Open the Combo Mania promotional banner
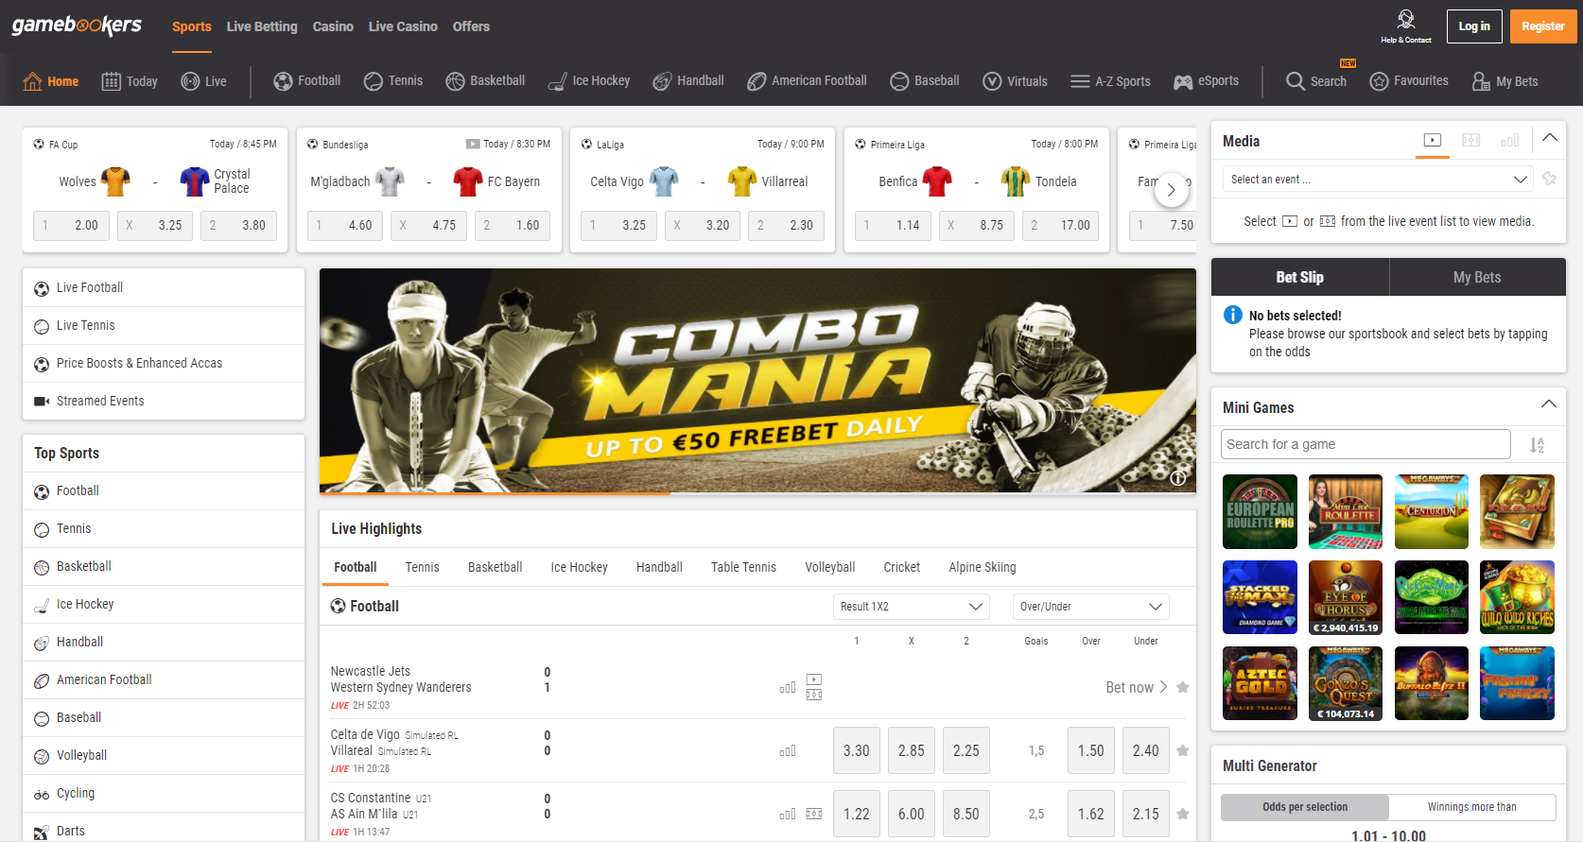Viewport: 1583px width, 842px height. pos(757,381)
